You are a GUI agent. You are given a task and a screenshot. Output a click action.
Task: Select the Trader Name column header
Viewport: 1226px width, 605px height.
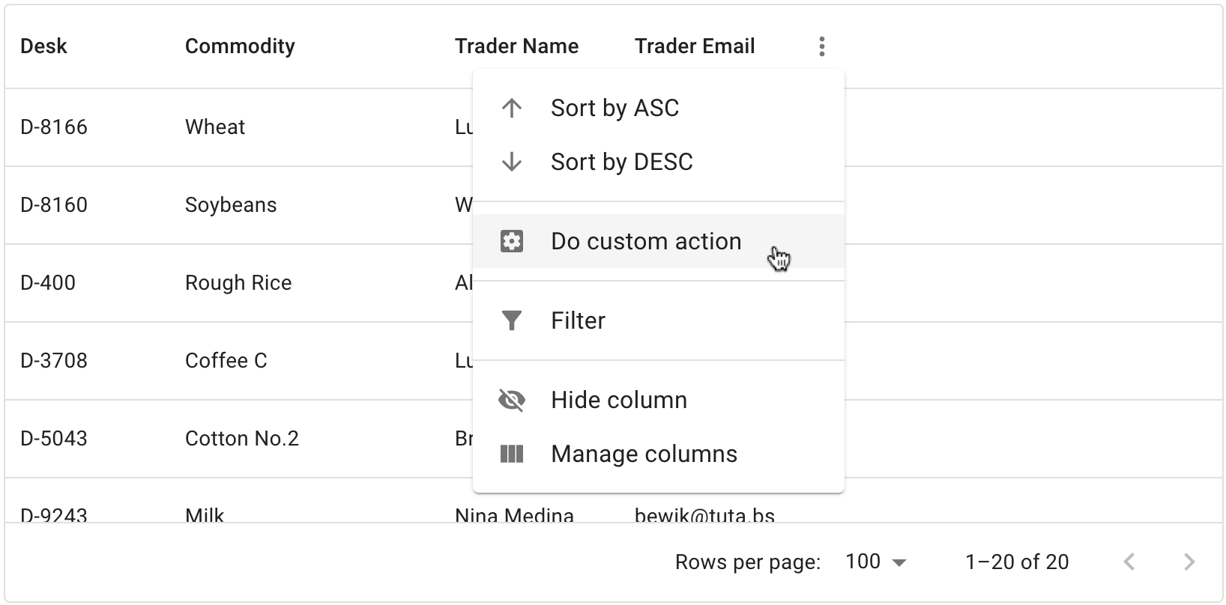516,46
